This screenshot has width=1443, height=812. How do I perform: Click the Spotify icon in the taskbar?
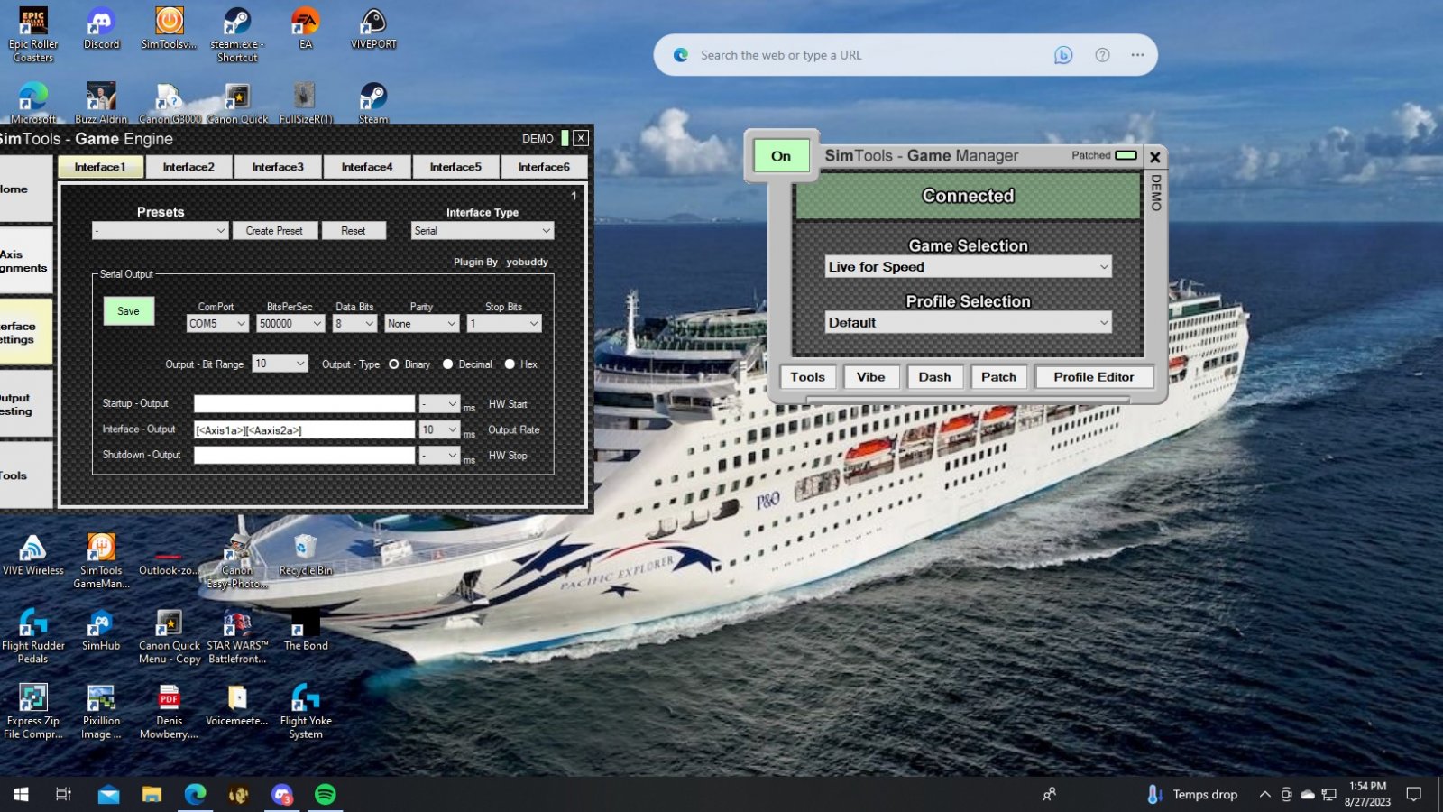[326, 794]
